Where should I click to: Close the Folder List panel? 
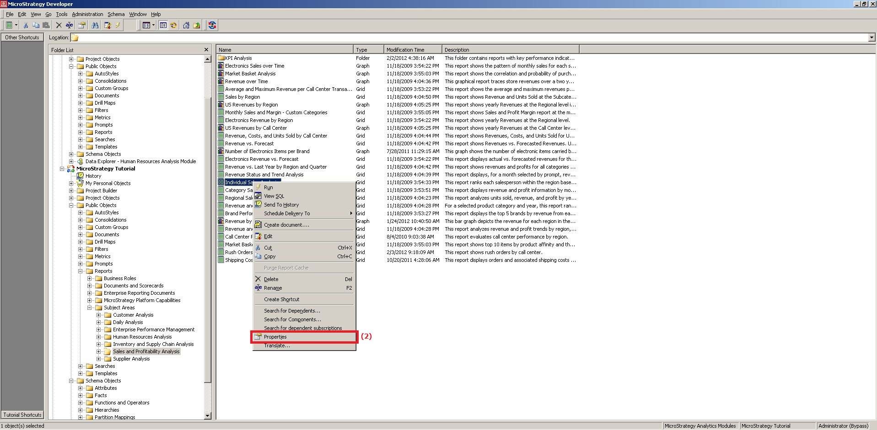pos(206,50)
